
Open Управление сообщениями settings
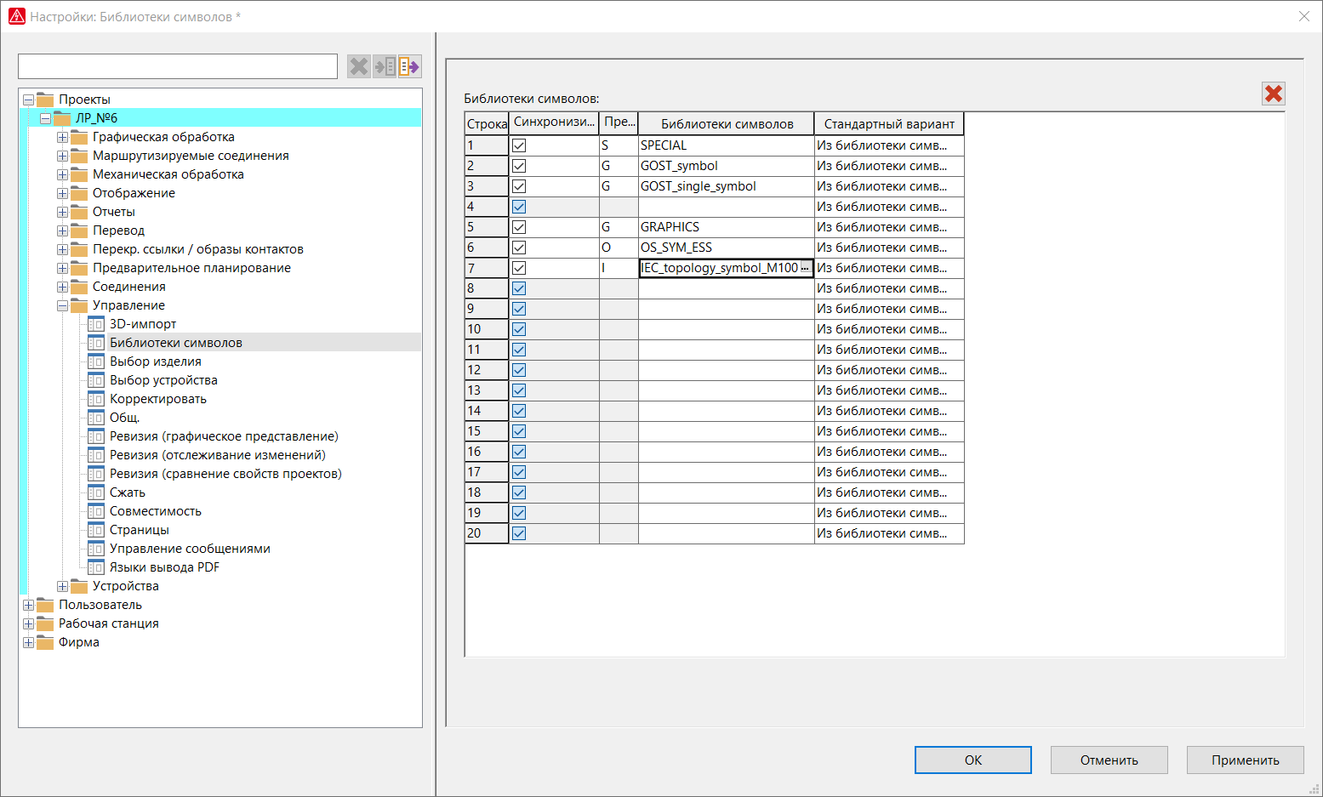tap(190, 549)
